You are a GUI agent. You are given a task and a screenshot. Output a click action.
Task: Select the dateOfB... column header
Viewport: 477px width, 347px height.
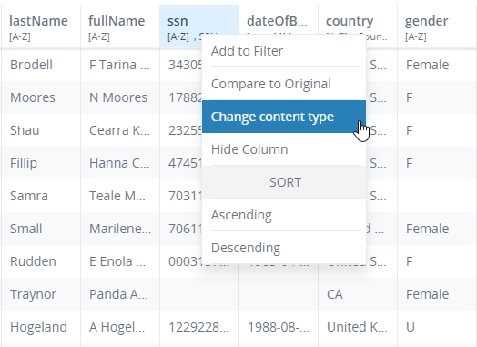point(279,21)
